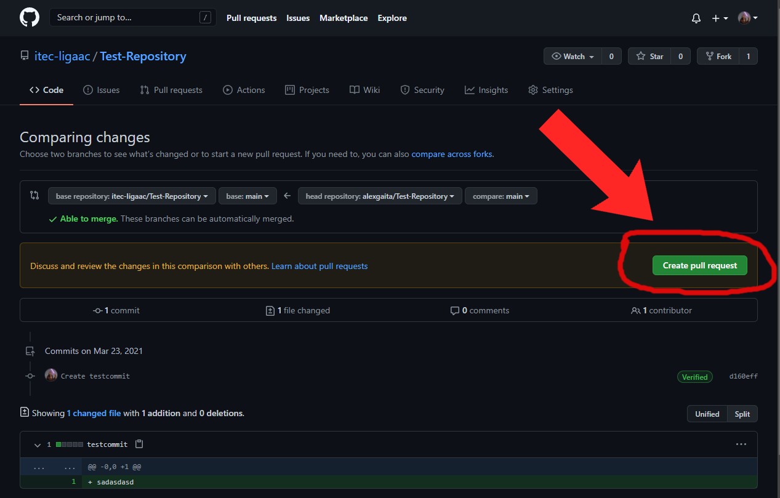The width and height of the screenshot is (780, 498).
Task: Click the slash shortcut key in search box
Action: tap(205, 17)
